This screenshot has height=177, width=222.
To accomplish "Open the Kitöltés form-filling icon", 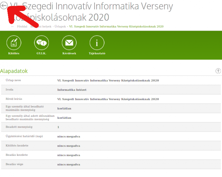I will coord(14,43).
